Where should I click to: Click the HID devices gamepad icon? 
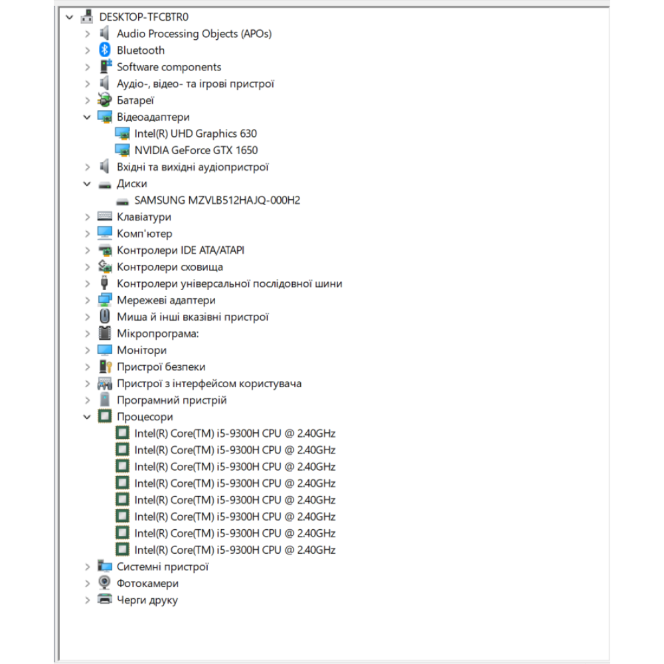coord(105,383)
